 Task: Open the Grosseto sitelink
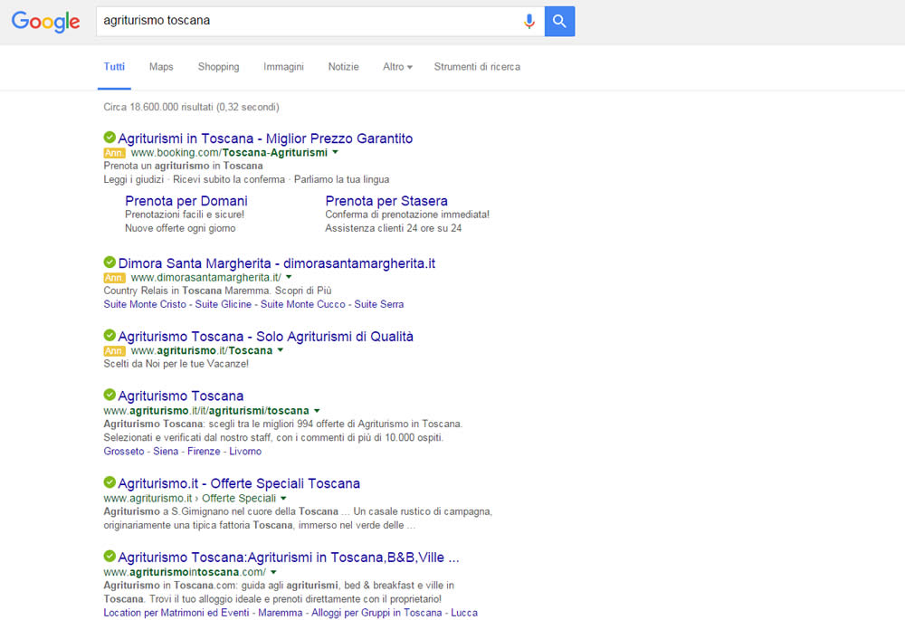pyautogui.click(x=124, y=452)
